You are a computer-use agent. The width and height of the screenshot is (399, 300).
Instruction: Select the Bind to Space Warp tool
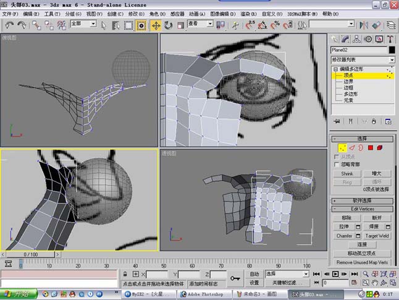pyautogui.click(x=61, y=25)
